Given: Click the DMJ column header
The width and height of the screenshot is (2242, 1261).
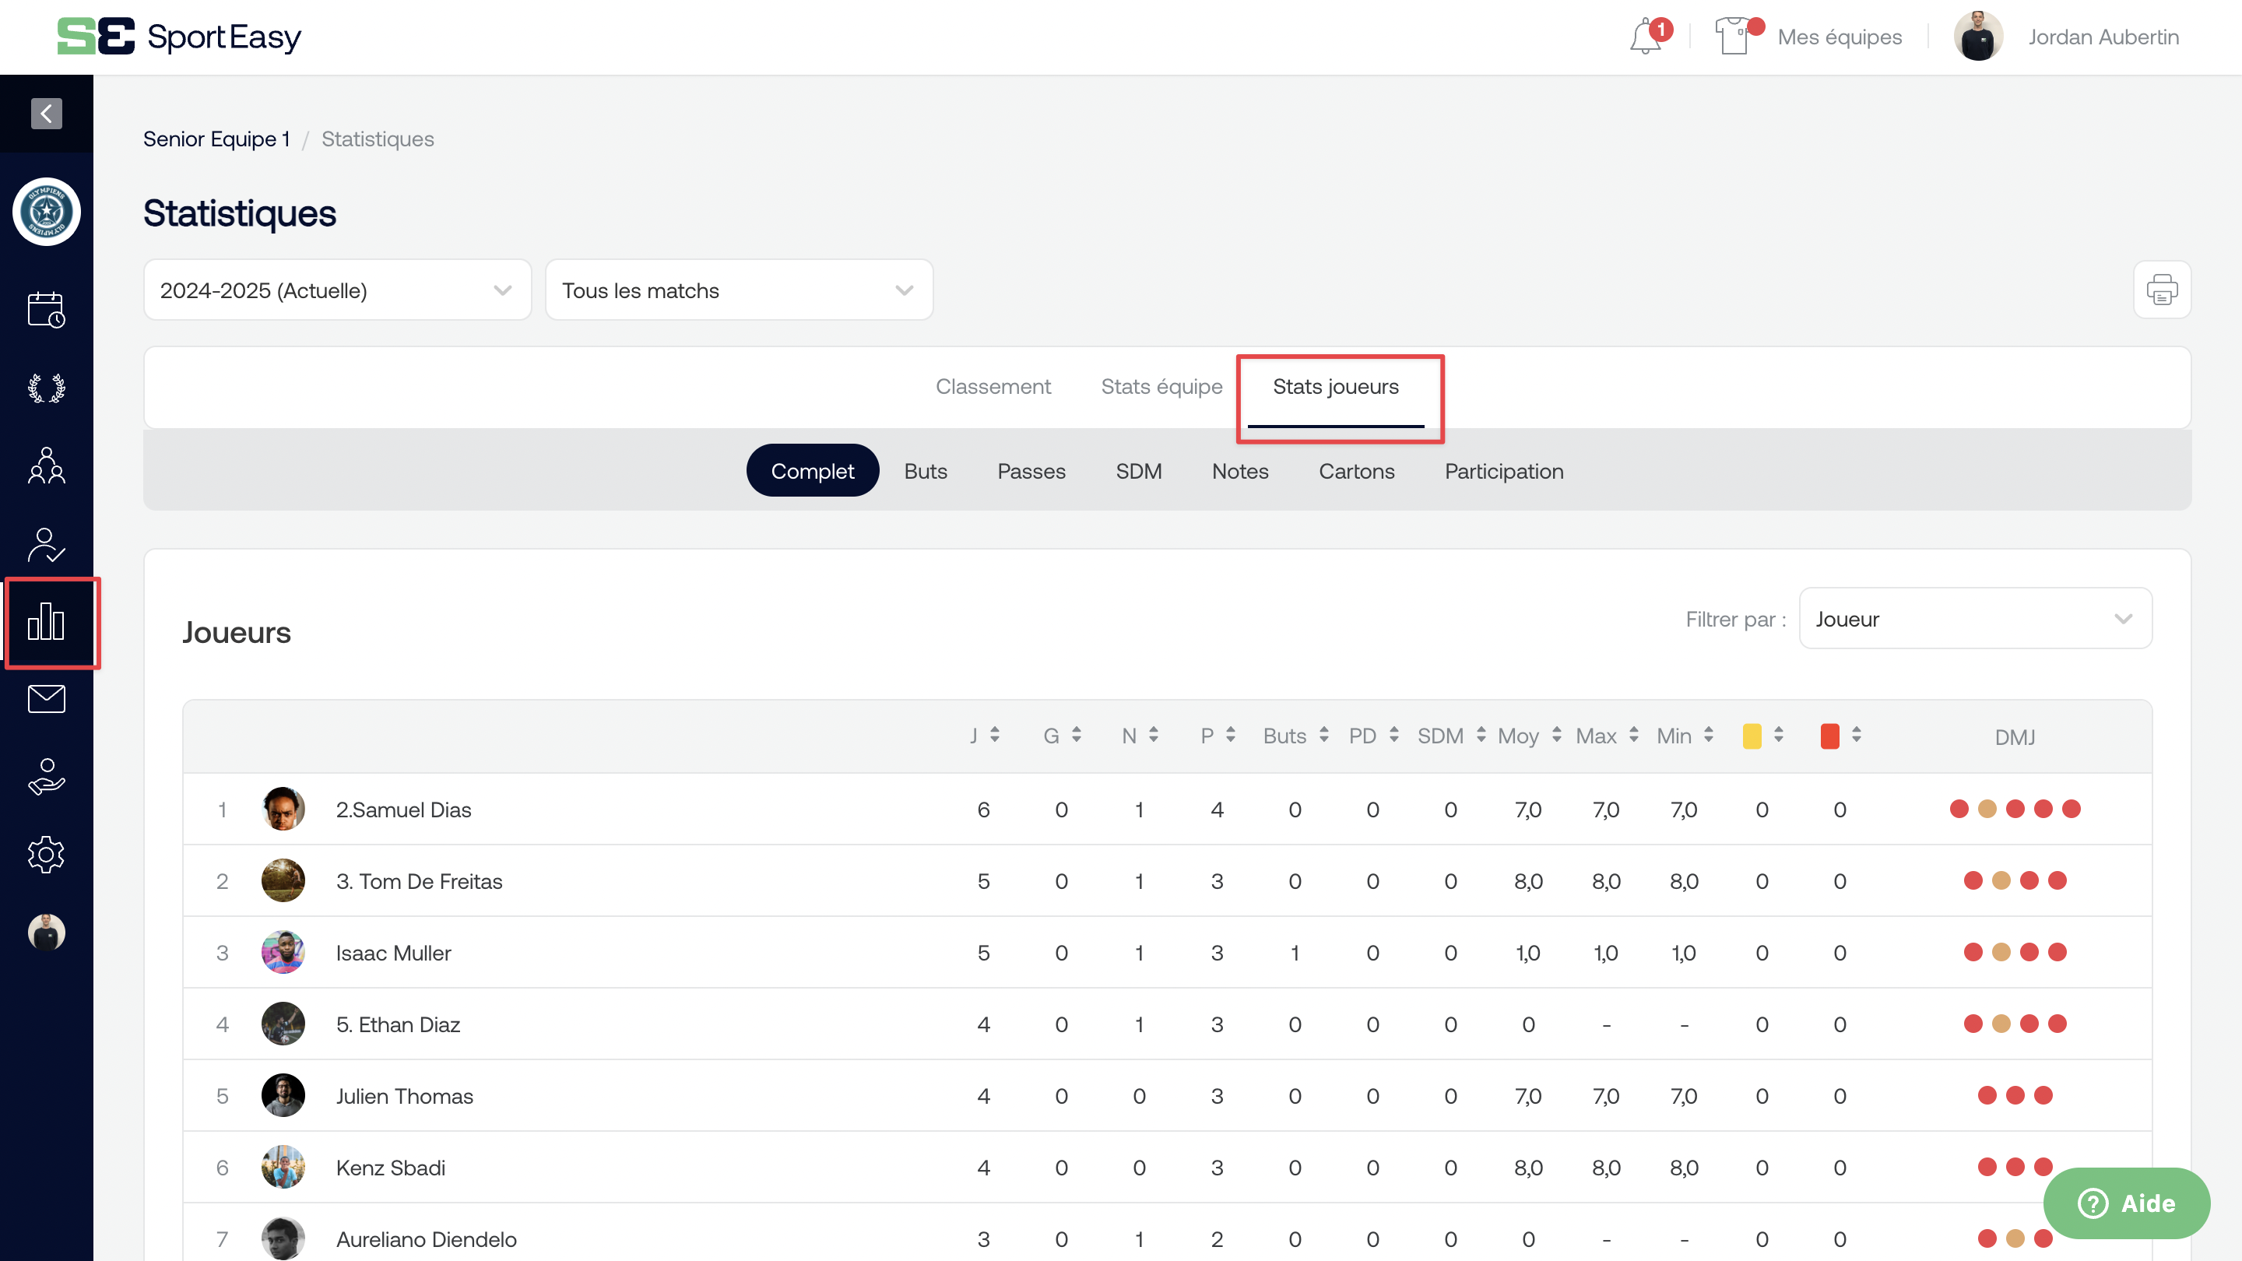Looking at the screenshot, I should (x=2015, y=737).
